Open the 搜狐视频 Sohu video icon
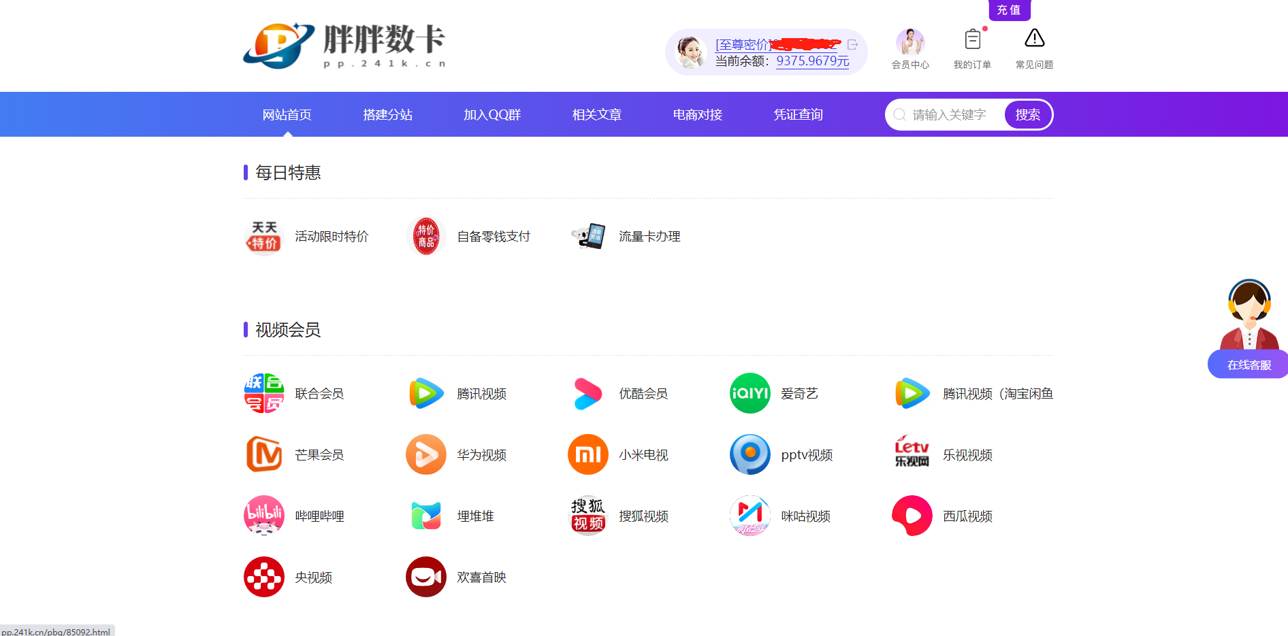1288x636 pixels. (x=587, y=516)
